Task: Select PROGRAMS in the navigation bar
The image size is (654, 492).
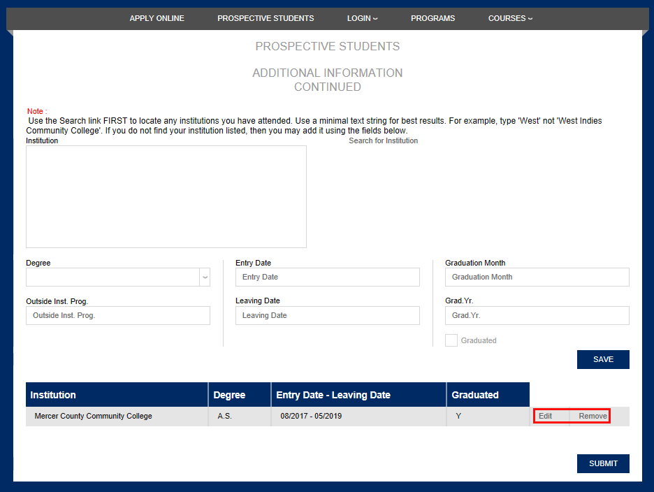Action: pos(433,18)
